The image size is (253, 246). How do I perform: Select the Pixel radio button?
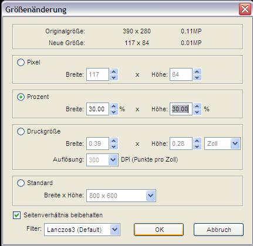21,63
